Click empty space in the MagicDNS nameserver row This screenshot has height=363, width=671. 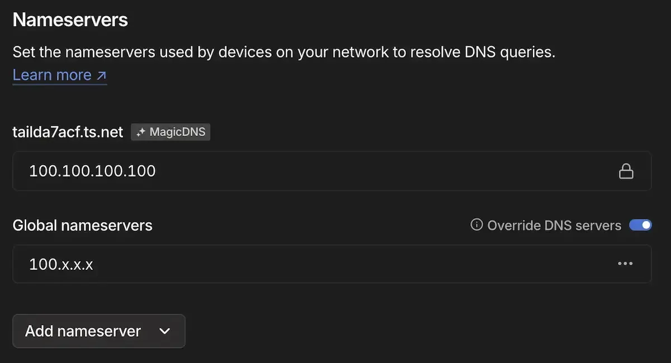tap(391, 171)
